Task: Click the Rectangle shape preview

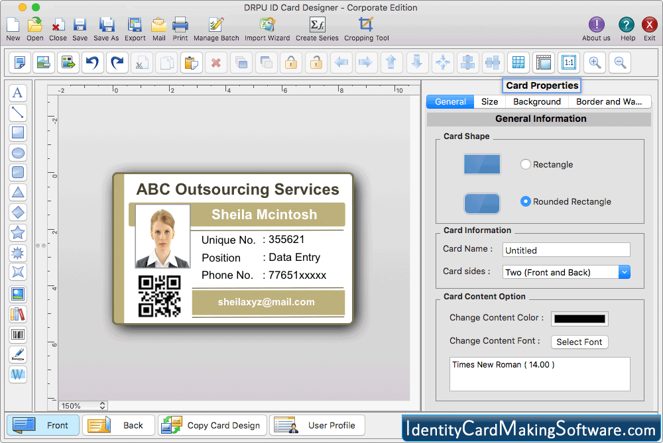Action: (482, 164)
